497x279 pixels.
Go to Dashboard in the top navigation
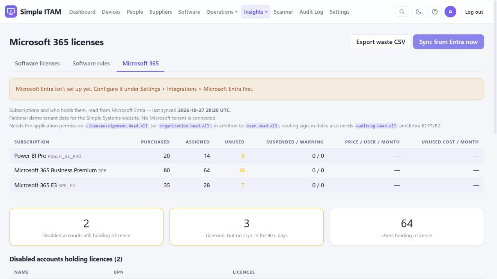pos(82,12)
